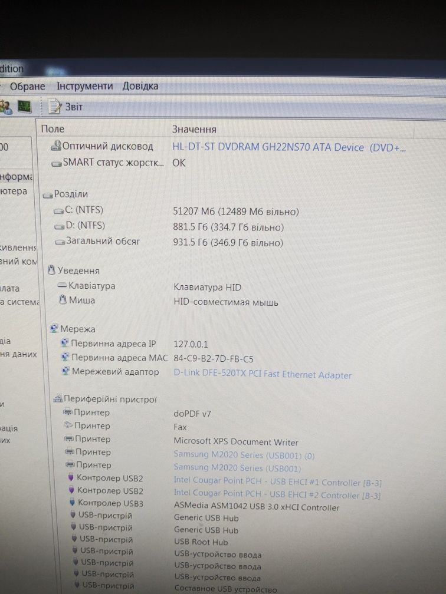Click the Контролер USB3 icon
Screen dimensions: 446x594
coord(72,502)
